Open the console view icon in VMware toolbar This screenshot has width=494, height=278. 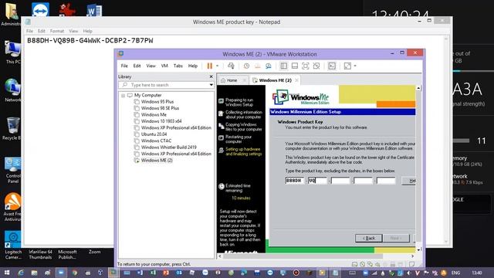point(332,66)
